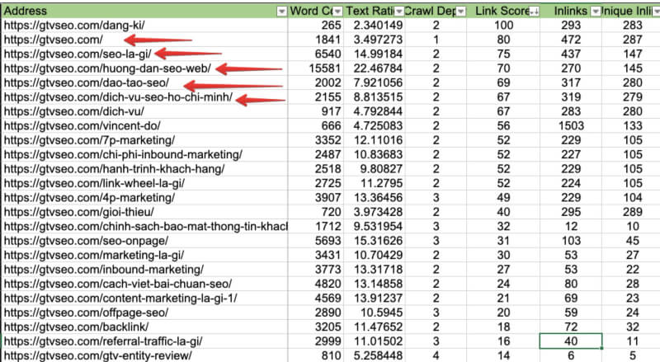660x362 pixels.
Task: Select the highlighted cell with value 40
Action: tap(568, 341)
